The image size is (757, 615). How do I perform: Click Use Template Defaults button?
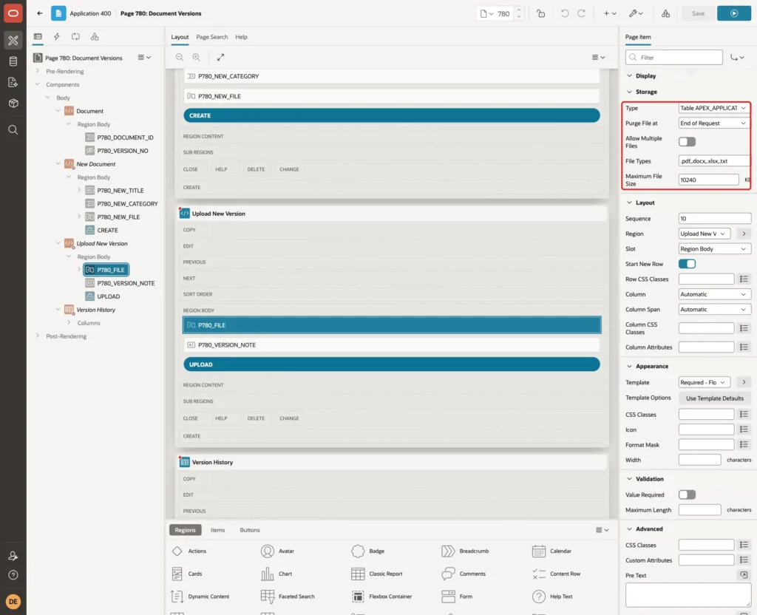coord(715,398)
